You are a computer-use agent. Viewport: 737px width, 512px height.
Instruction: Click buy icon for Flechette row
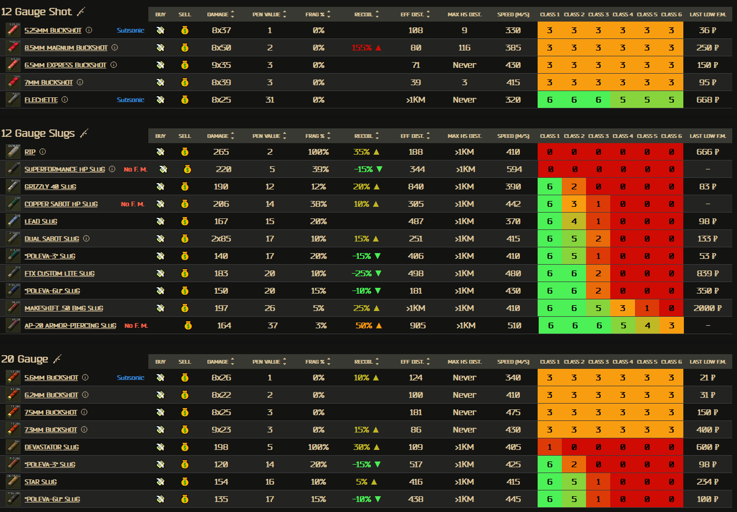pyautogui.click(x=160, y=100)
